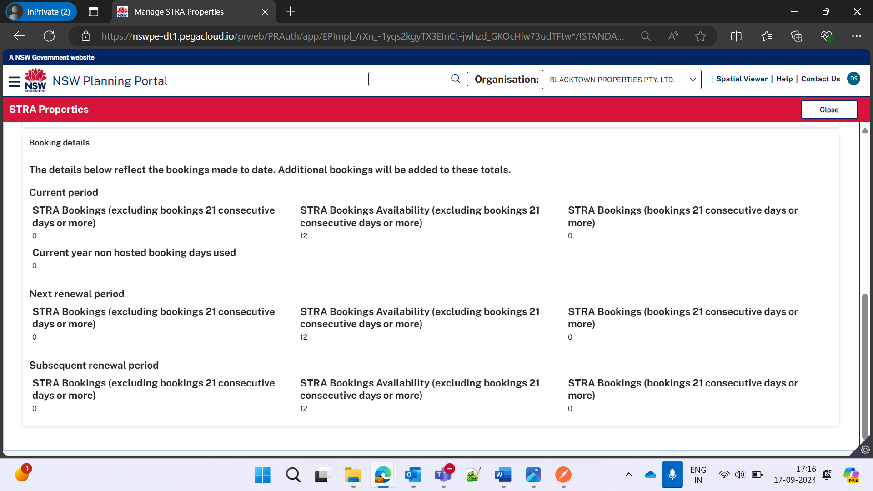
Task: Click the page vertical scrollbar thumb
Action: (865, 366)
